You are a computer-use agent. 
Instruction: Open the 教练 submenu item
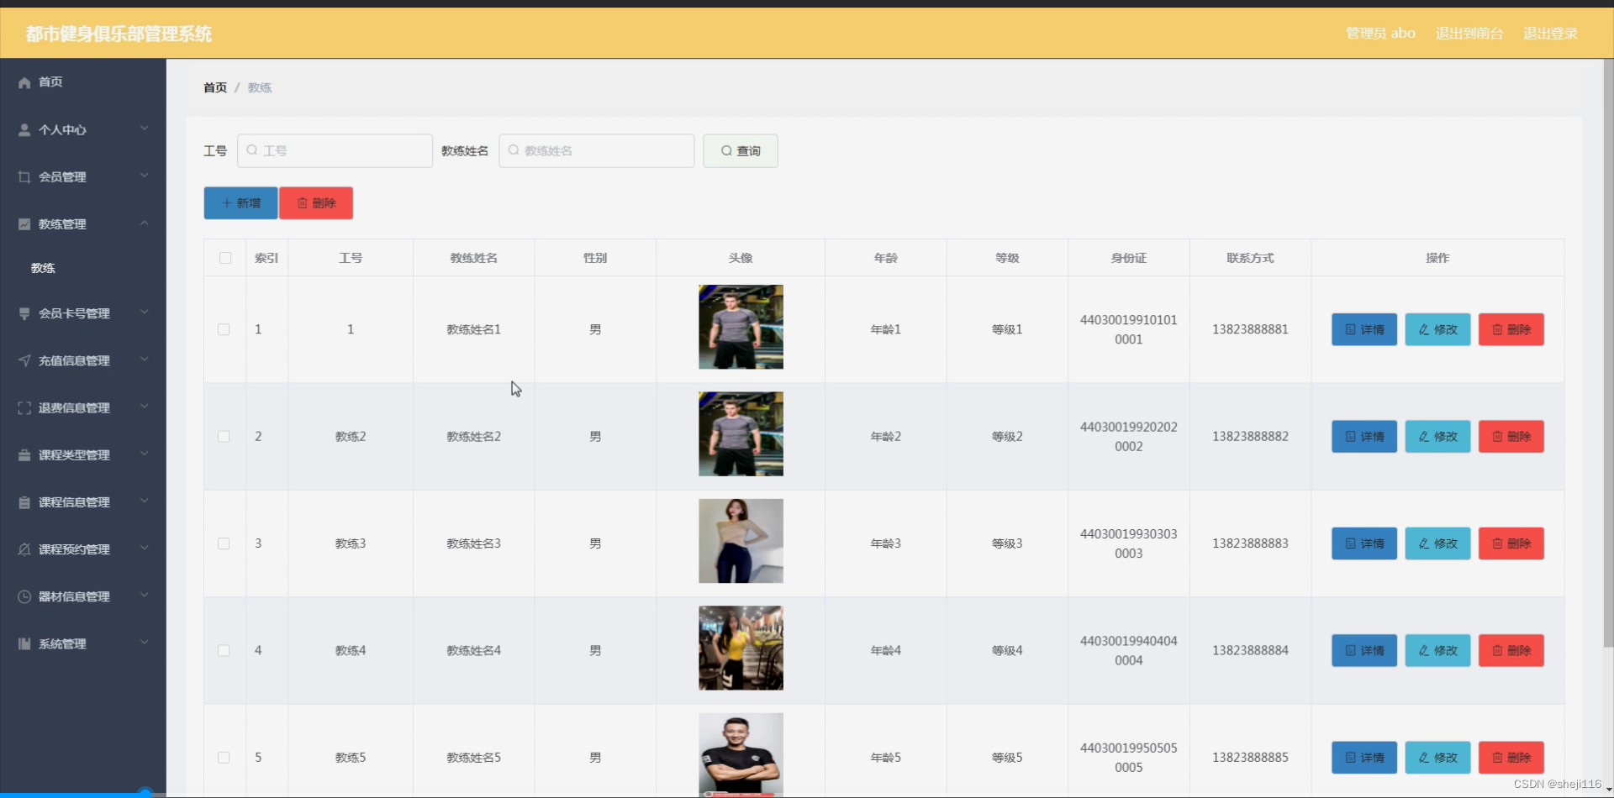click(x=43, y=267)
